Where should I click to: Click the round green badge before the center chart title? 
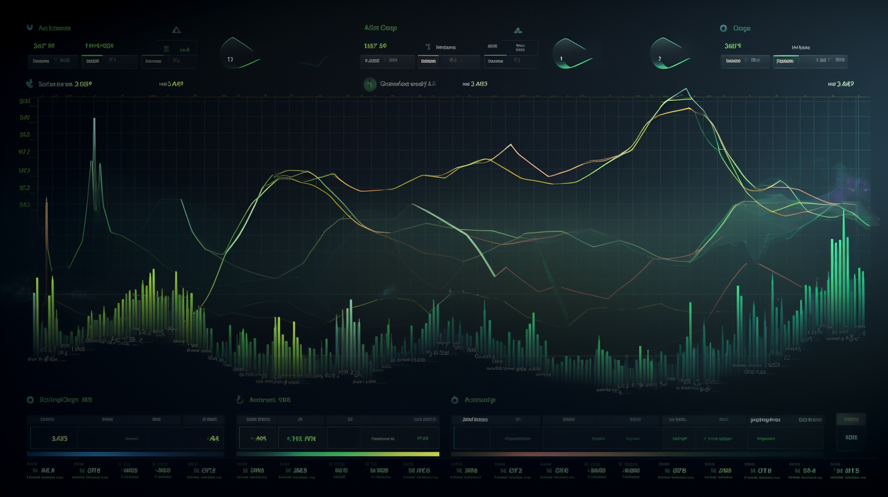tap(369, 85)
